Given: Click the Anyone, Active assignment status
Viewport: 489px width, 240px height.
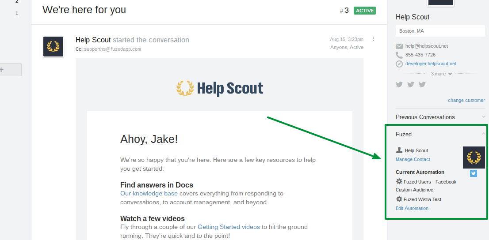Looking at the screenshot, I should 347,47.
